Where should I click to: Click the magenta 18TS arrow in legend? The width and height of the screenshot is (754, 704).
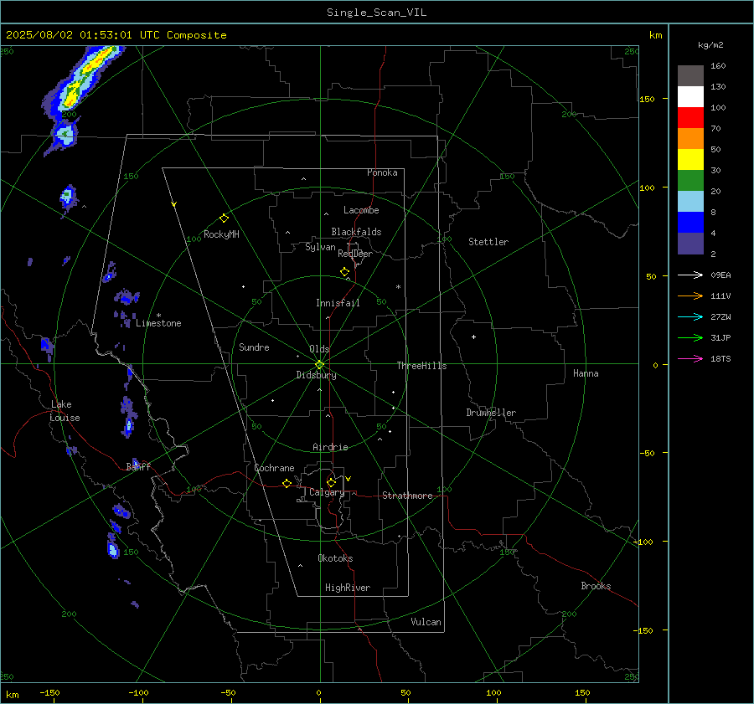(690, 358)
